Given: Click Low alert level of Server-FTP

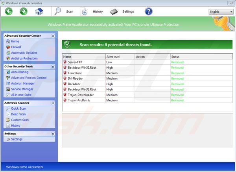Looking at the screenshot, I should (x=109, y=62).
